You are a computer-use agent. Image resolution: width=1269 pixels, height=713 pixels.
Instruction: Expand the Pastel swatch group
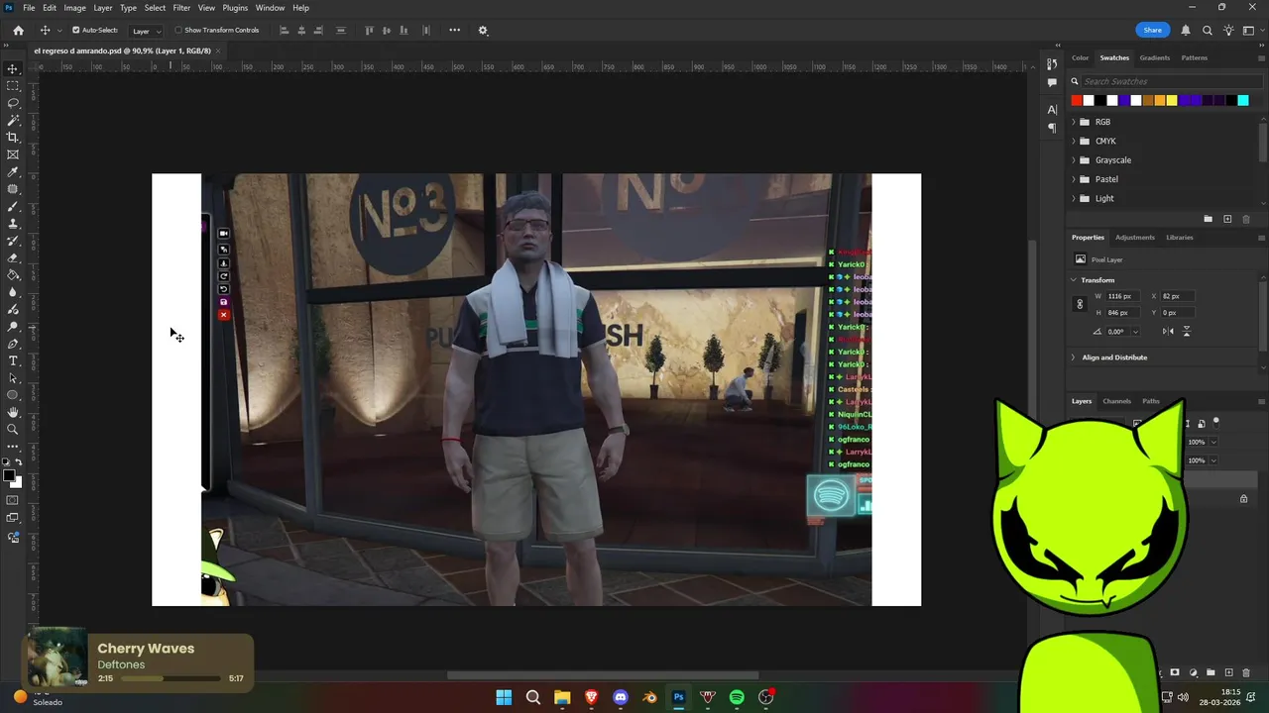[x=1074, y=179]
